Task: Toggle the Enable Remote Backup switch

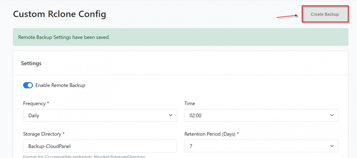Action: (28, 85)
